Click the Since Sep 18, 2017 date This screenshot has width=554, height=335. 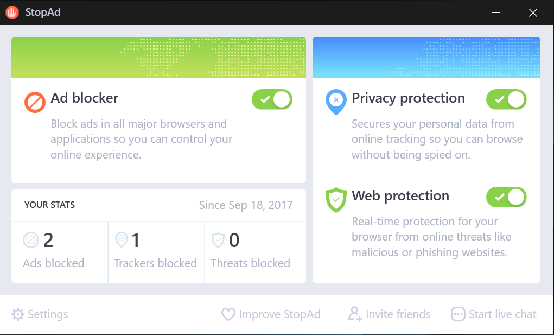click(246, 205)
